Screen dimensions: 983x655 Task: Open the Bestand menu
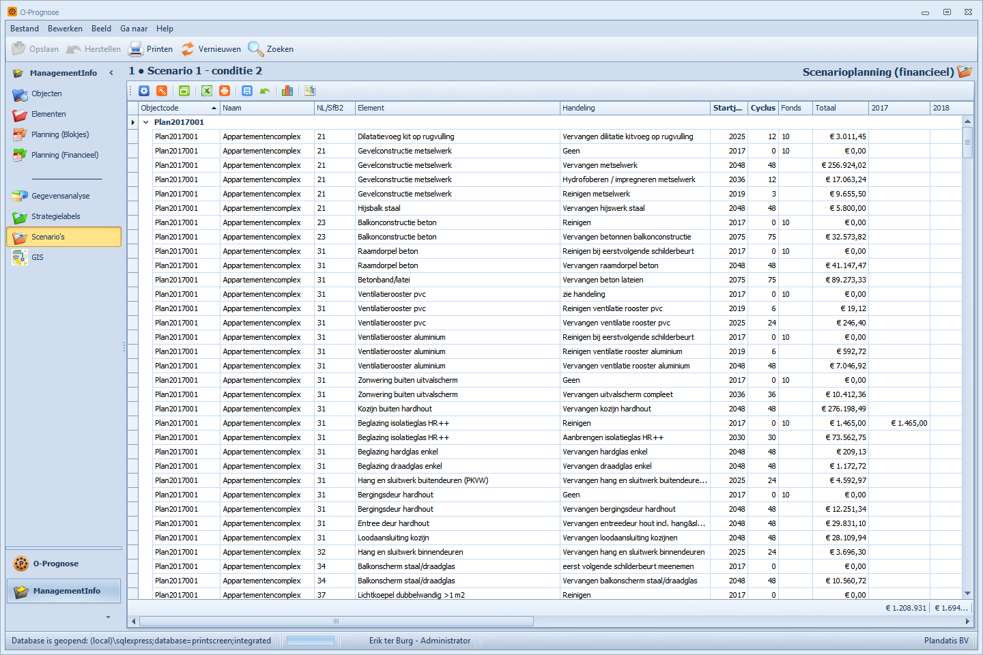click(25, 29)
